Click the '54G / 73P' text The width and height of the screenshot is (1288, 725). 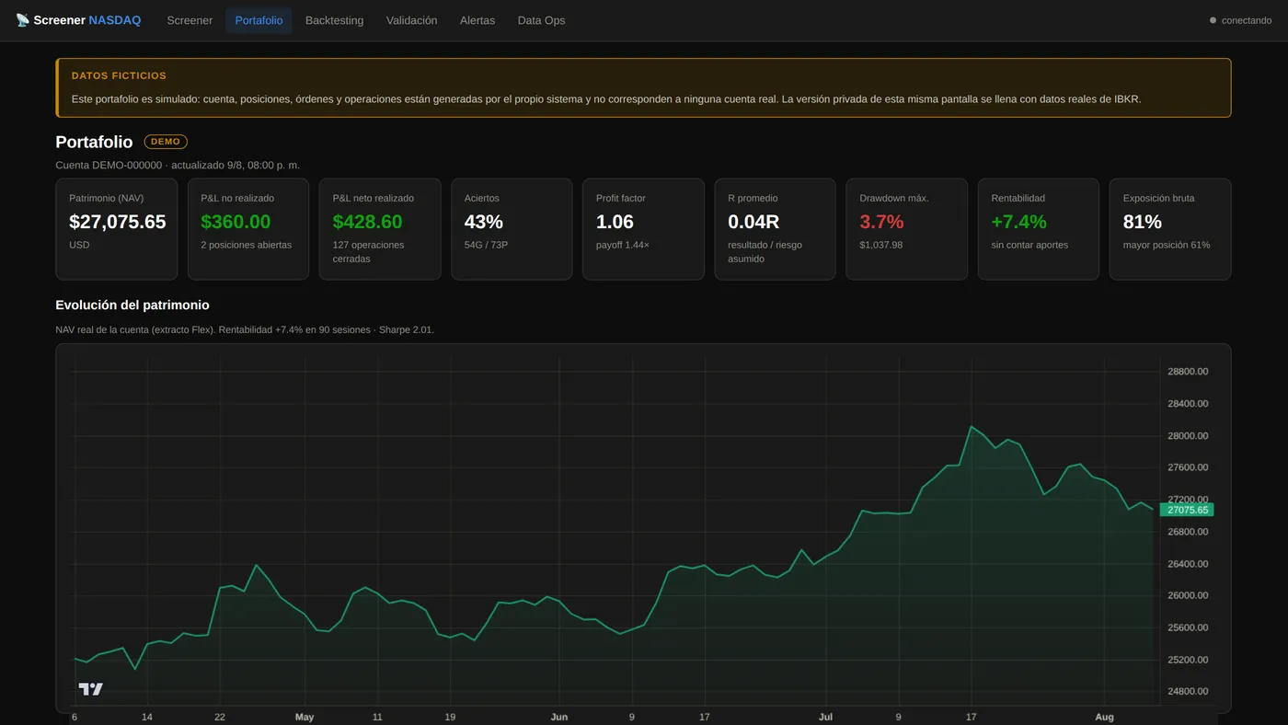pos(486,245)
